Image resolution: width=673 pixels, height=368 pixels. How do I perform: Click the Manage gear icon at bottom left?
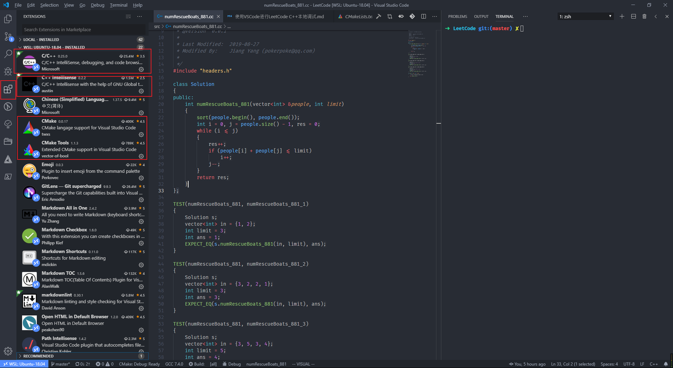[x=7, y=351]
